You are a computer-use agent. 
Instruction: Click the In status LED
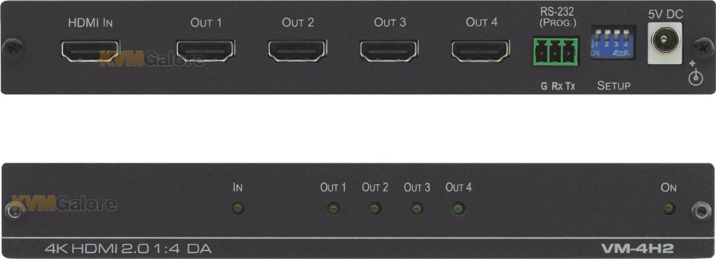click(x=238, y=208)
